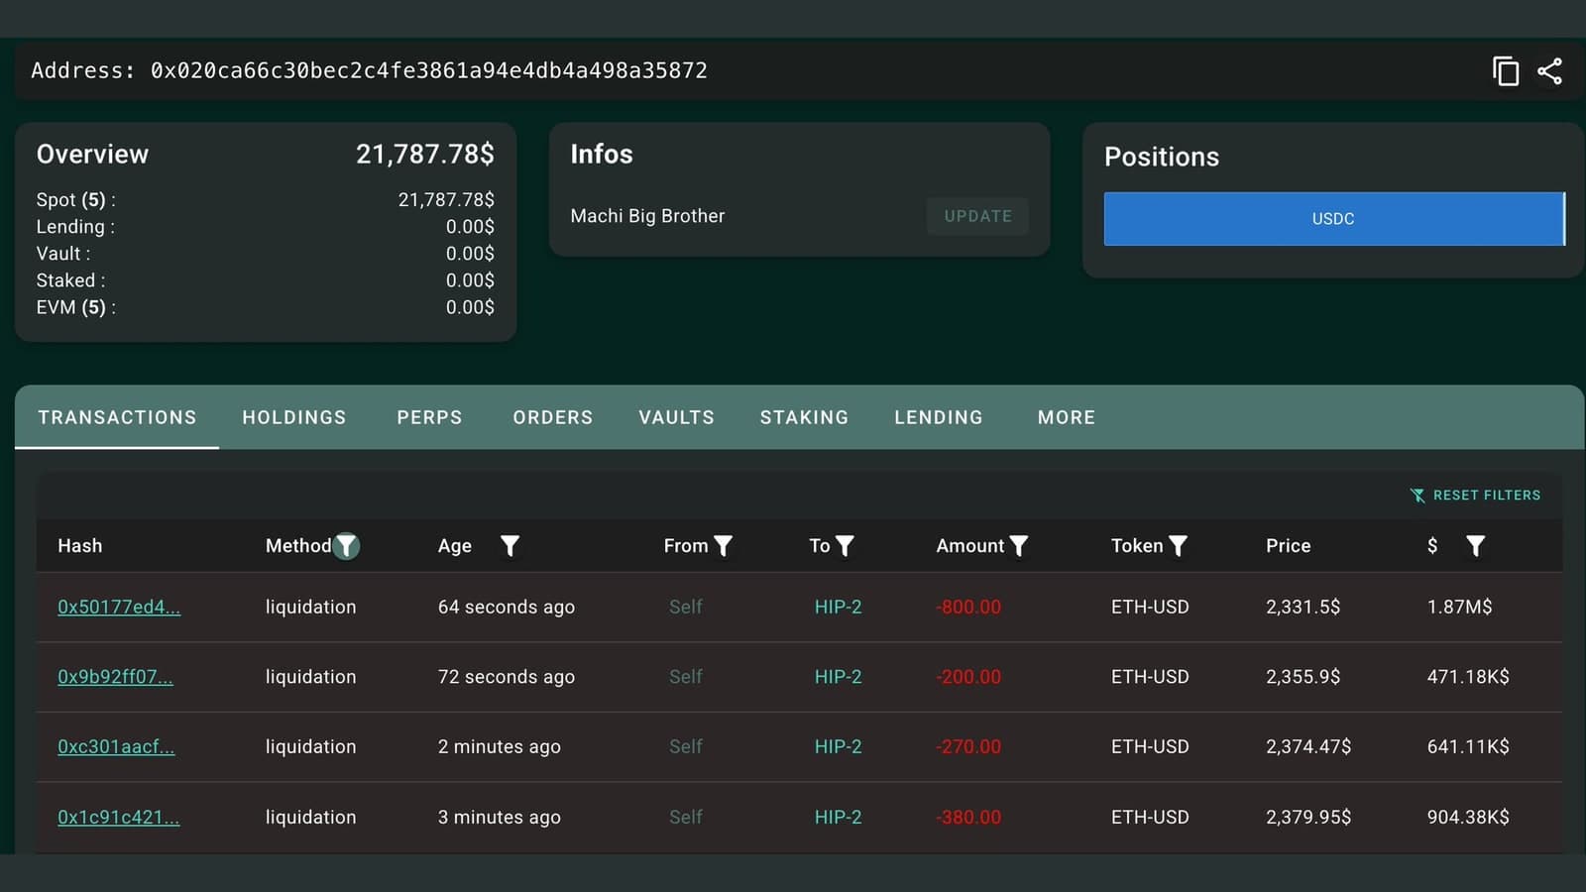Click the -380.00 amount cell
1586x892 pixels.
968,817
